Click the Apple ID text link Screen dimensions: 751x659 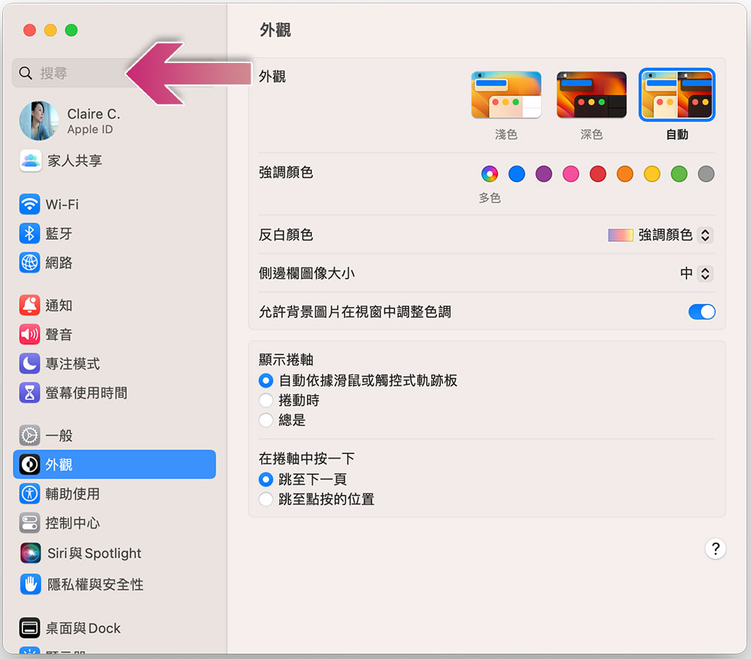(x=90, y=129)
